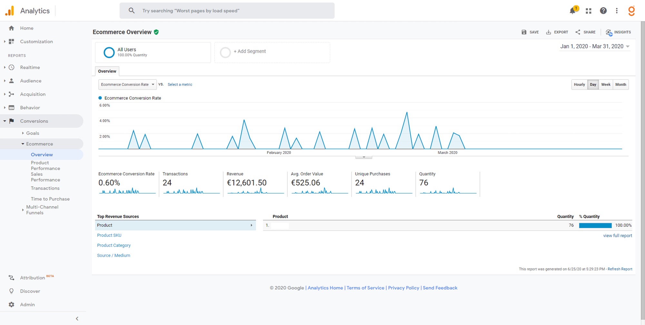Click the Add Segment box
645x325 pixels.
[272, 52]
